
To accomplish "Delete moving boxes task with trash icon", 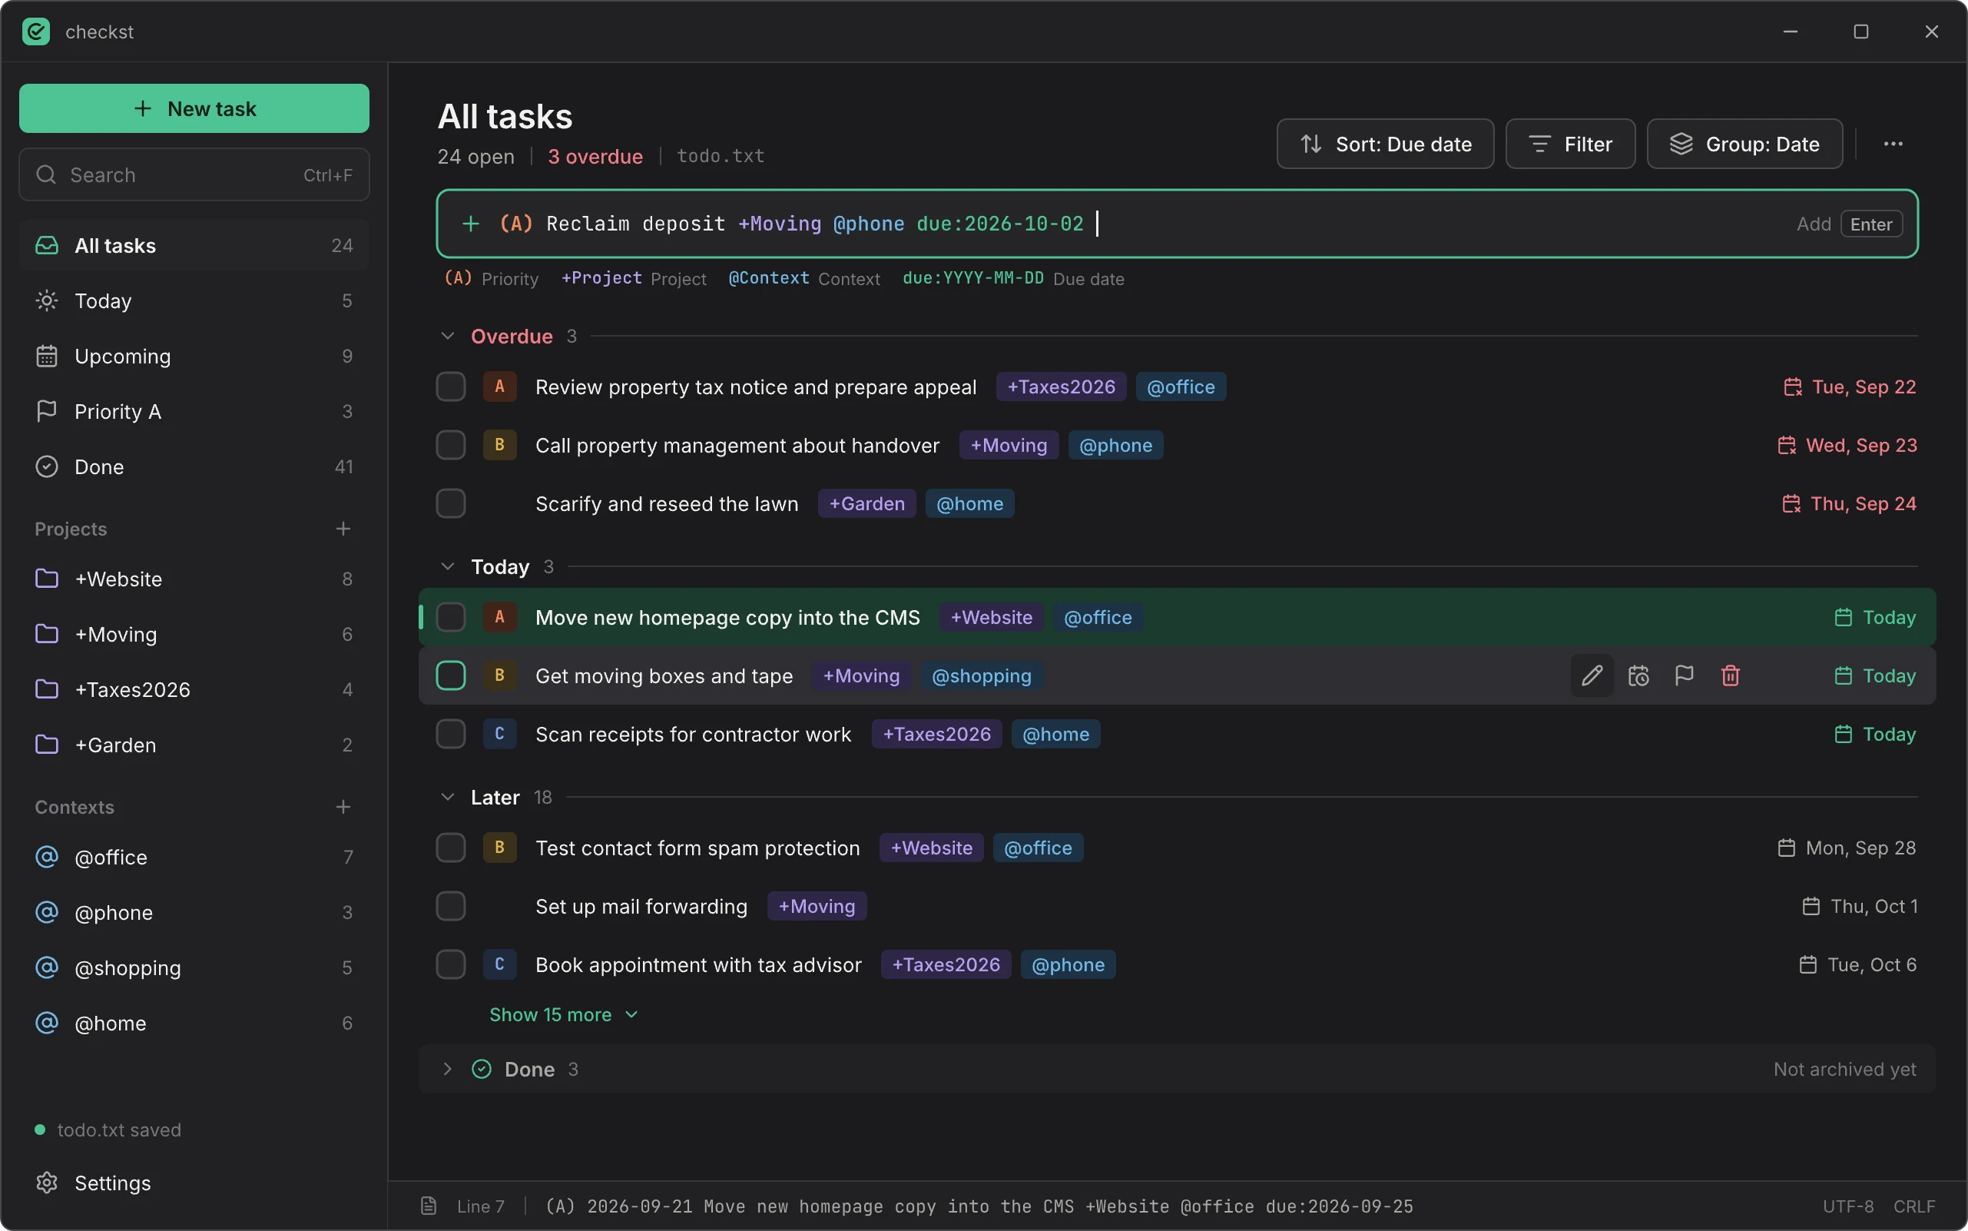I will tap(1731, 675).
